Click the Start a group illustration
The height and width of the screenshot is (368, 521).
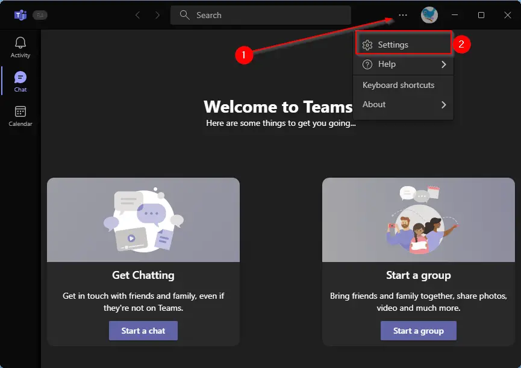coord(419,220)
